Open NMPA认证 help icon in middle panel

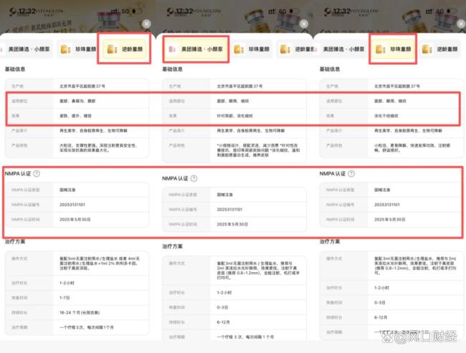[x=194, y=178]
